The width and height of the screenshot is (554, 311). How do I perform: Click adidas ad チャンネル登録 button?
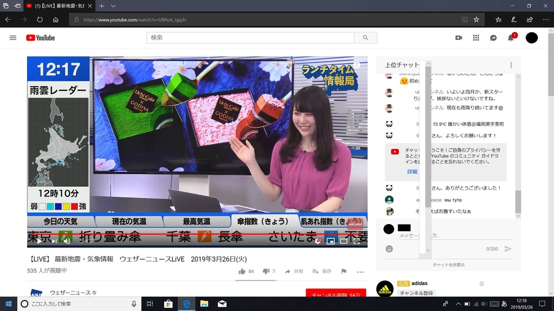click(416, 293)
